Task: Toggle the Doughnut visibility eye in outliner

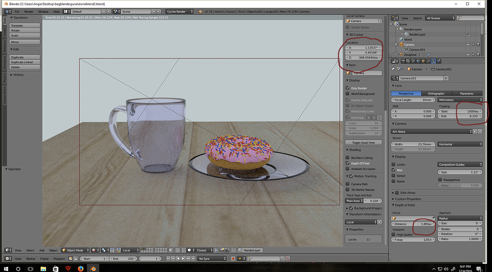Action: coord(468,55)
